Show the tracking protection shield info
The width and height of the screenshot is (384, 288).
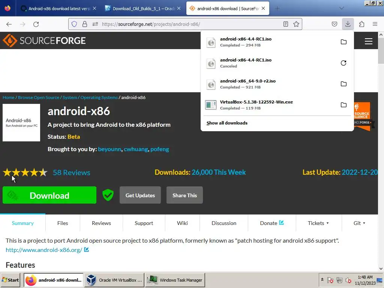tap(74, 24)
